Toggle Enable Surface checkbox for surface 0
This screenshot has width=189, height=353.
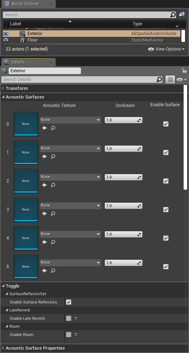[x=166, y=124]
